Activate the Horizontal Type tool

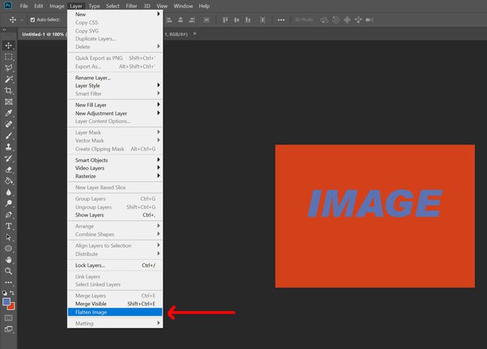[9, 226]
